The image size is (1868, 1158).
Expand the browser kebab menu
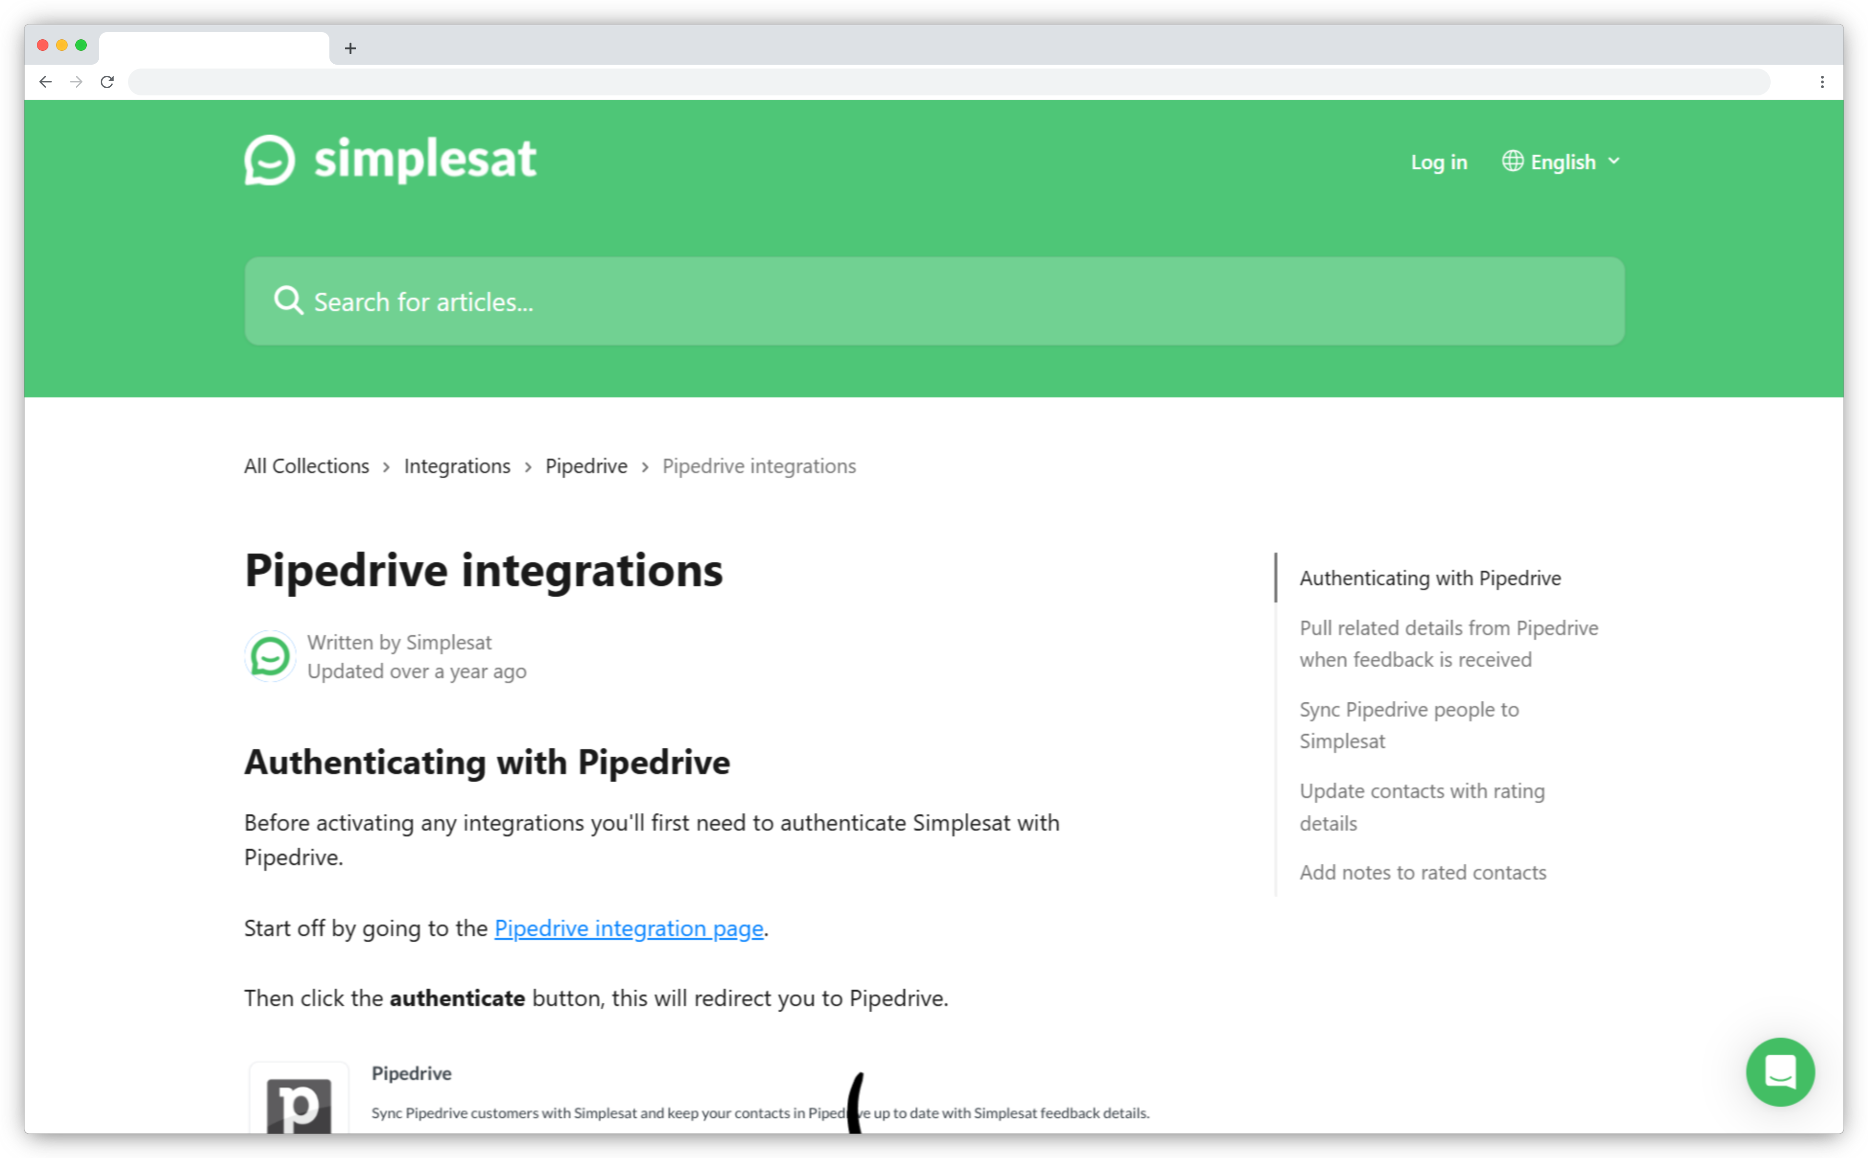point(1822,81)
